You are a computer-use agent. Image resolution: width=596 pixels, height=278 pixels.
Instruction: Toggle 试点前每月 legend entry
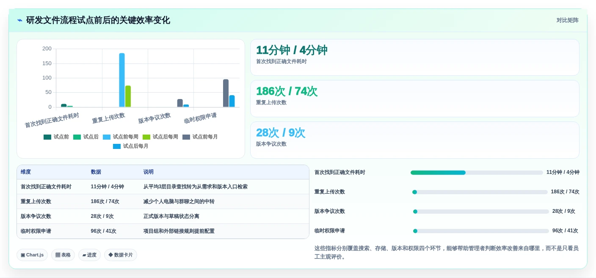(x=200, y=137)
